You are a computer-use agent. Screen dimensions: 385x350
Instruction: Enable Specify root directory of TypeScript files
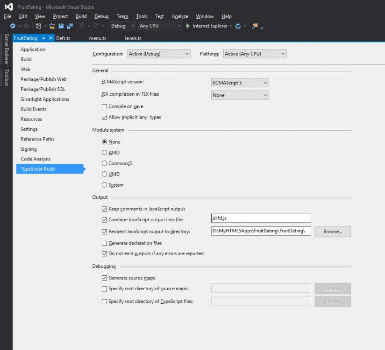click(x=104, y=301)
